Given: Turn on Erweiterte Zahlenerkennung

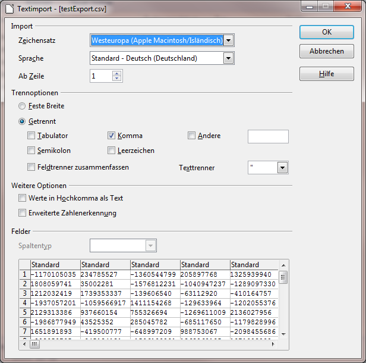Looking at the screenshot, I should (23, 213).
